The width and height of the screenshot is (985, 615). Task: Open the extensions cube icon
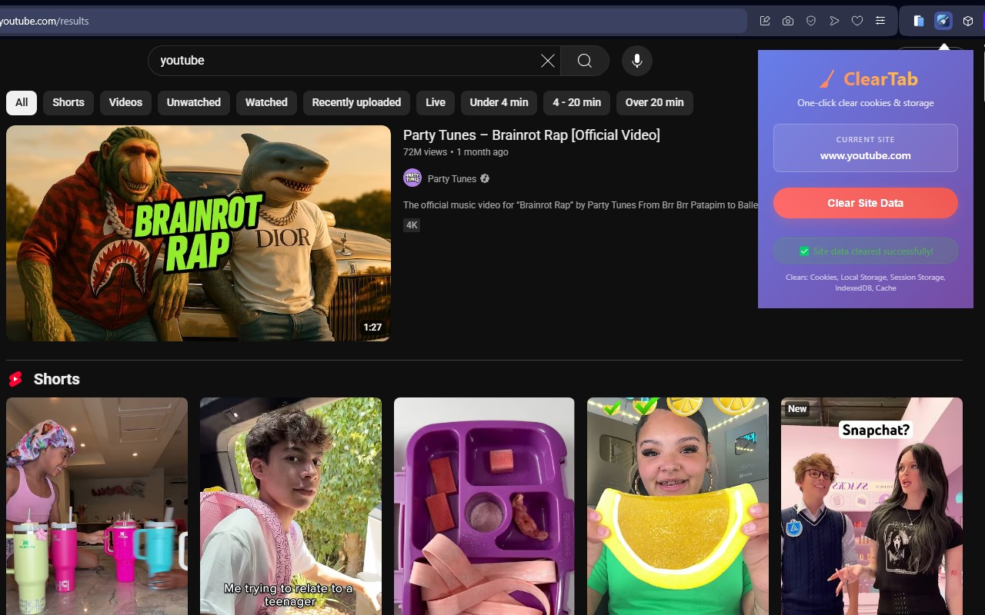[968, 21]
